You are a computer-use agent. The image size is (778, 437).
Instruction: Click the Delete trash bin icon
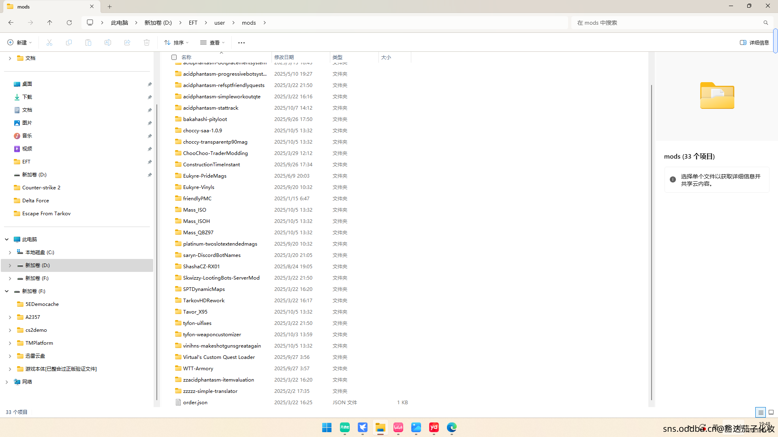tap(147, 42)
